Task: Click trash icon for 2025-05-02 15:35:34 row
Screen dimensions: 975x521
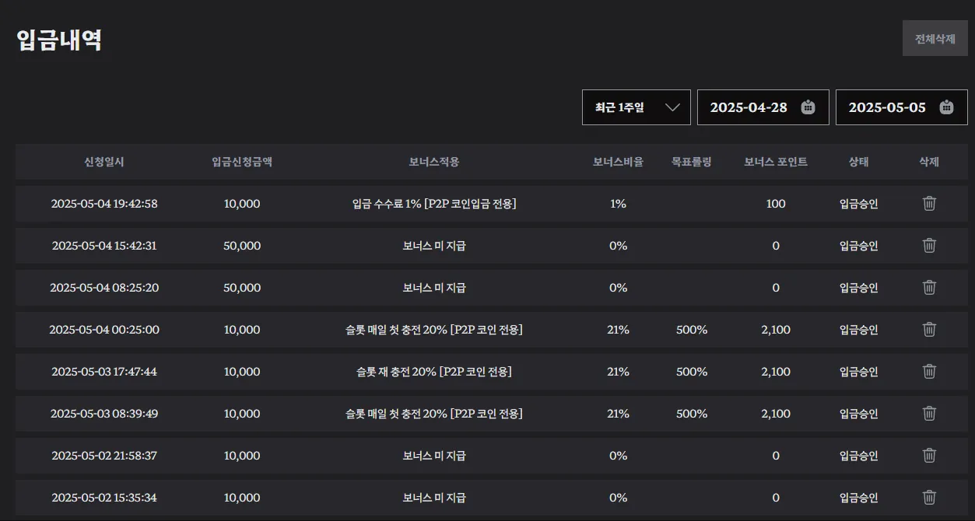Action: tap(929, 498)
